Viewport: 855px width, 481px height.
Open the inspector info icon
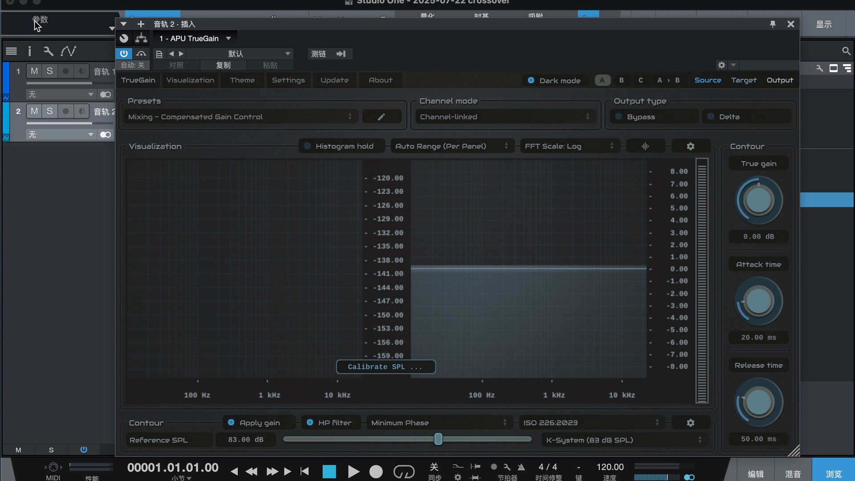[30, 51]
